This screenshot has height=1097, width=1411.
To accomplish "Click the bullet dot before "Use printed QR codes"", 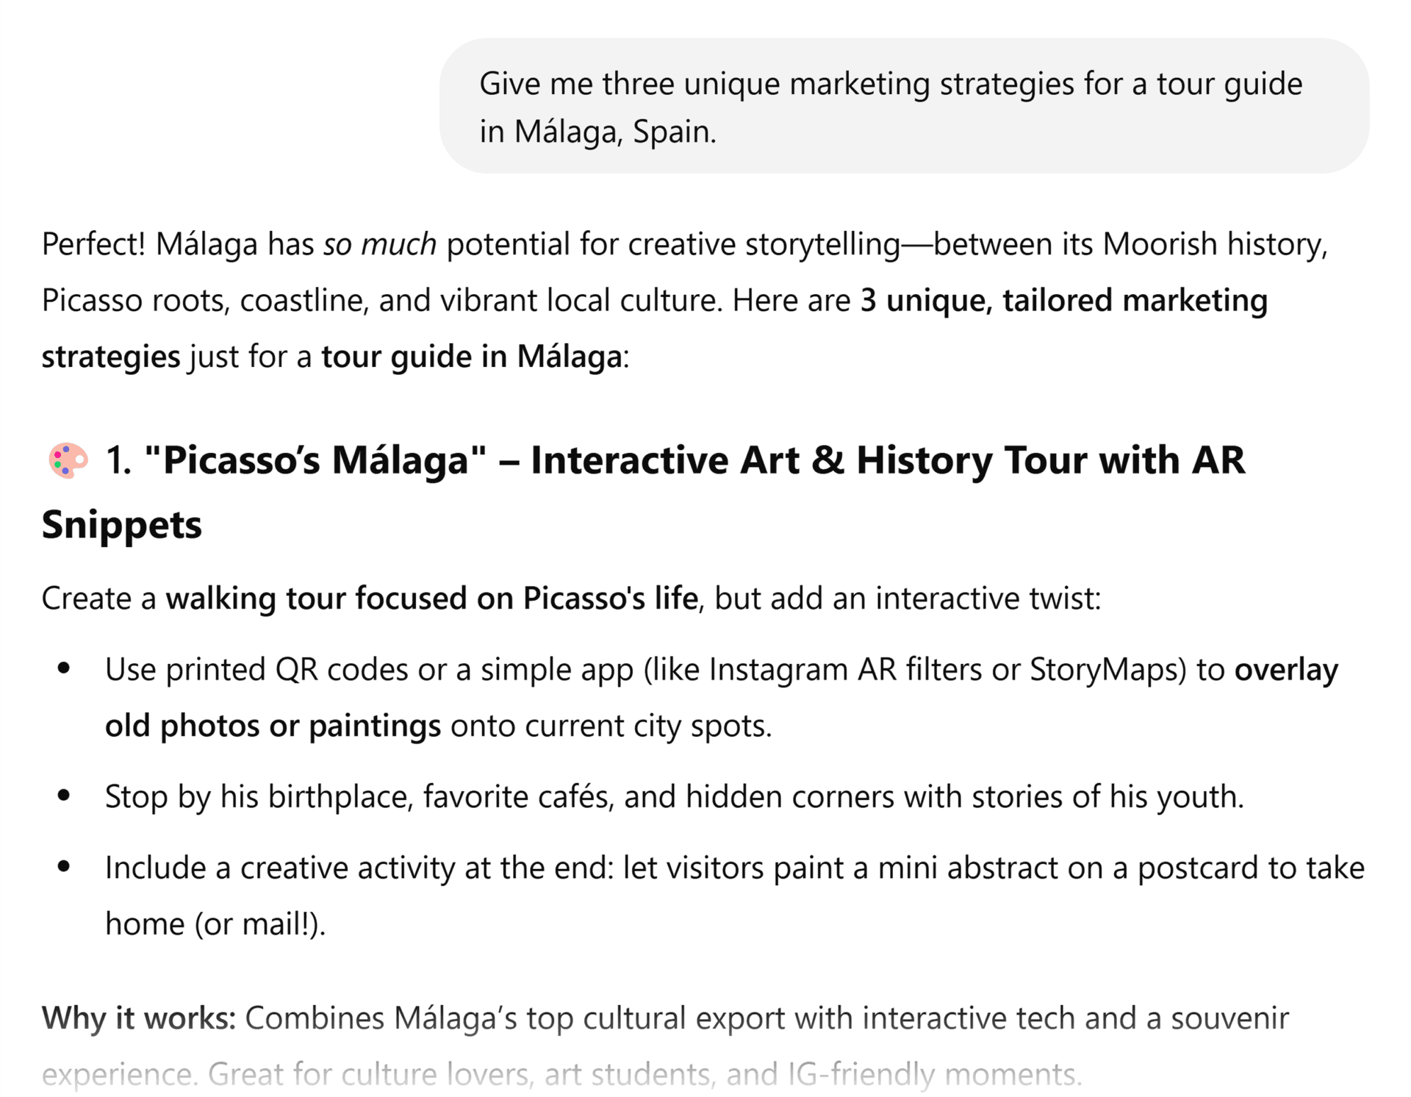I will [x=64, y=670].
